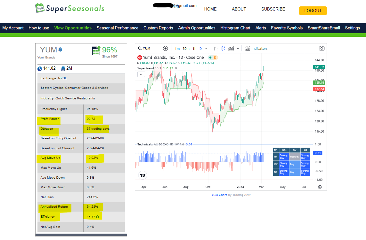
Task: Collapse the indicator legend with caret
Action: 141,74
